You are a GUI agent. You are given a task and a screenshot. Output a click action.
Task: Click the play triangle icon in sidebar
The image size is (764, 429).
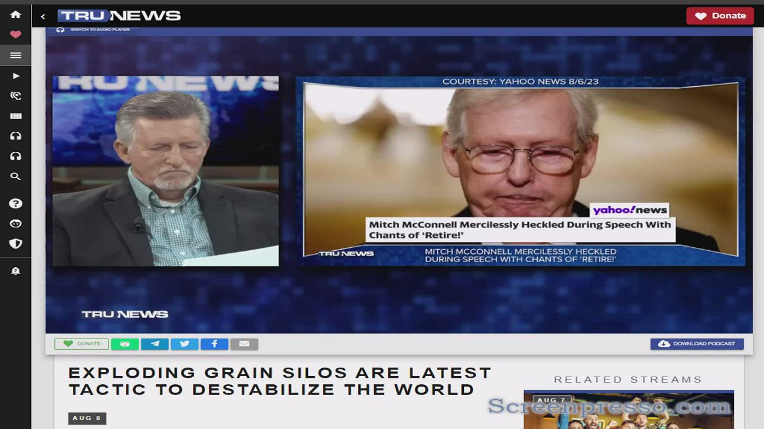click(x=16, y=76)
